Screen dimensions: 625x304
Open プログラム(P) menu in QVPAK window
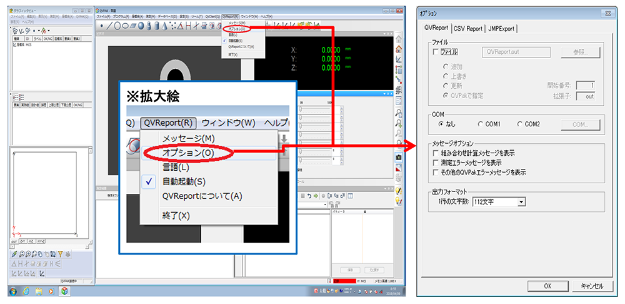pos(121,16)
